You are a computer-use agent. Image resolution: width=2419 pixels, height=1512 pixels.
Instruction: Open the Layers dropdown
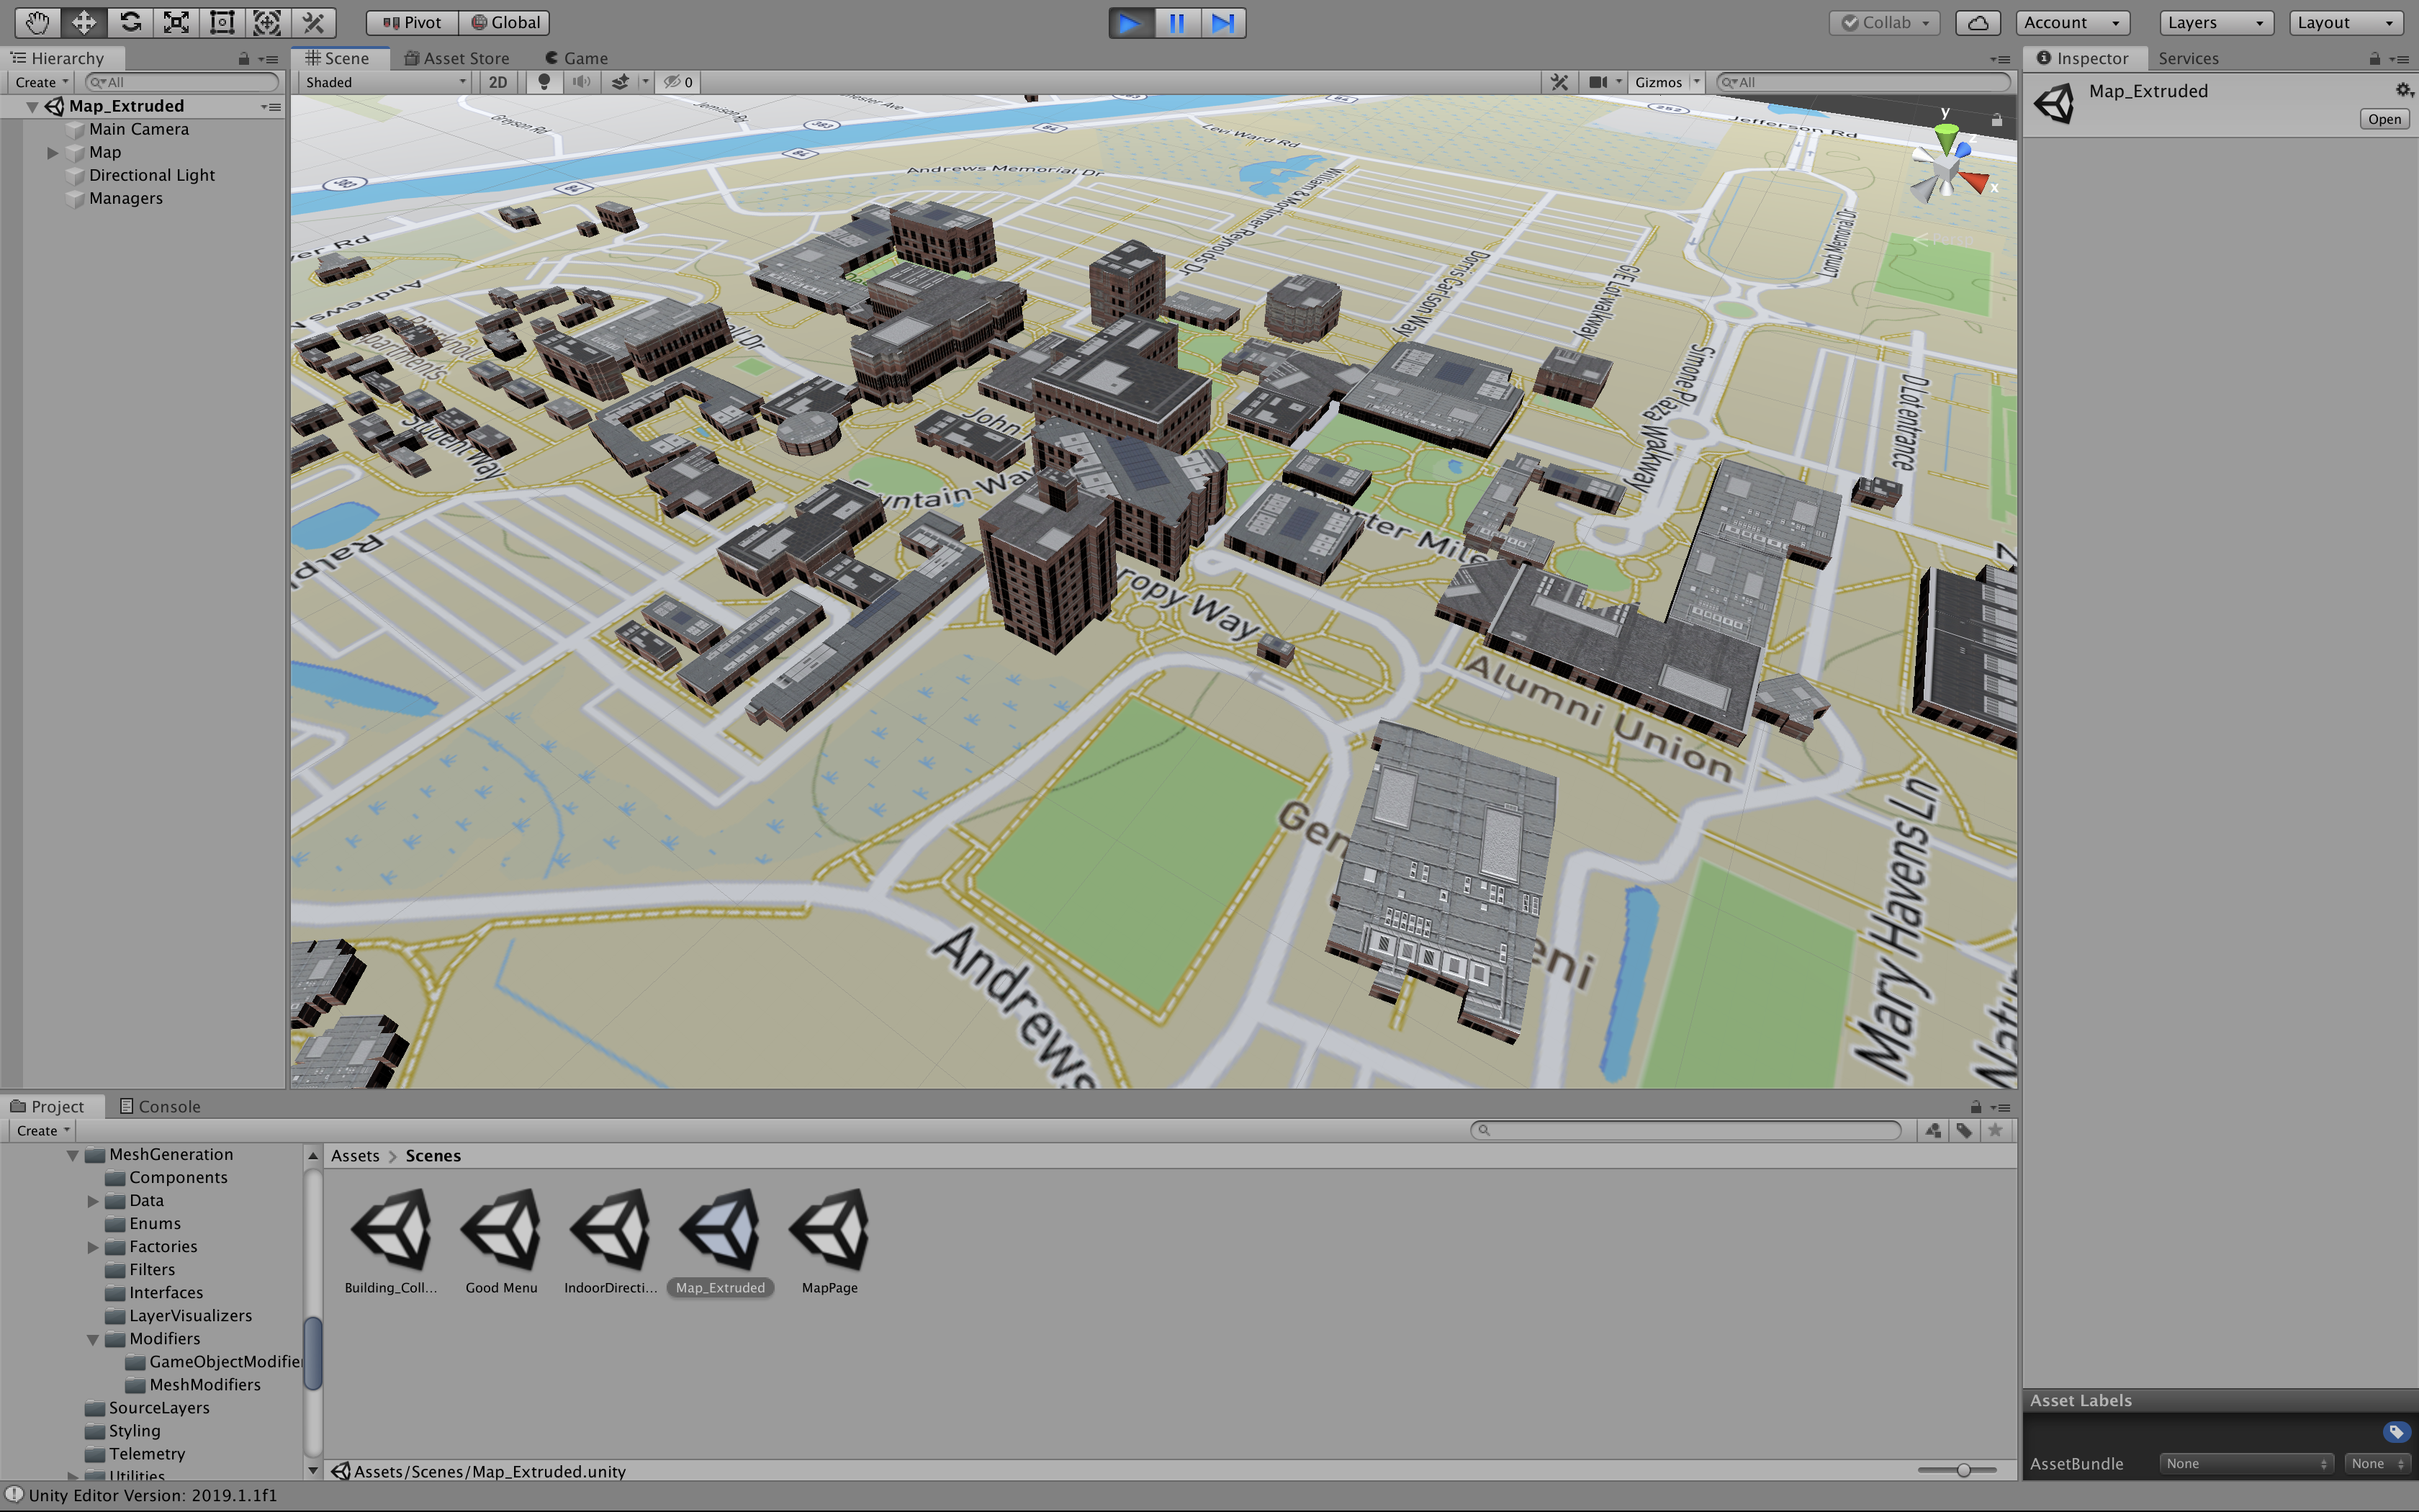coord(2215,22)
